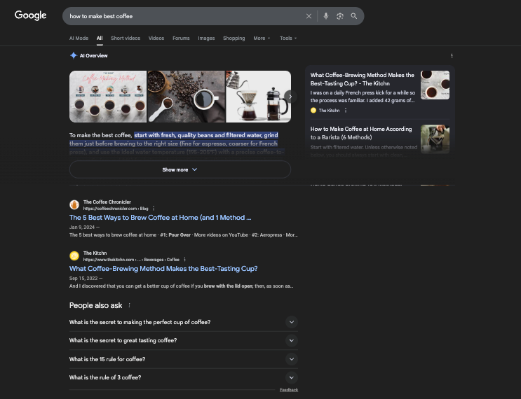Viewport: 521px width, 399px height.
Task: Click next arrow on image carousel
Action: (290, 97)
